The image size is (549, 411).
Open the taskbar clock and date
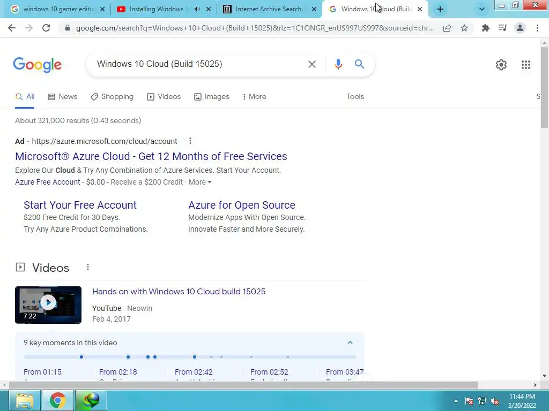[522, 401]
